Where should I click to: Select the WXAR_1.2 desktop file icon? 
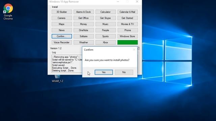tap(57, 79)
